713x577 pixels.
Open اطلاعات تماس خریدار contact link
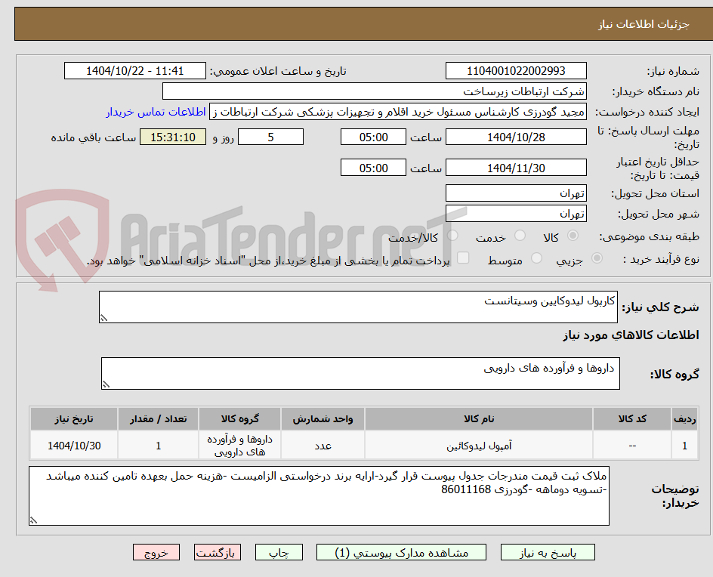pos(156,112)
